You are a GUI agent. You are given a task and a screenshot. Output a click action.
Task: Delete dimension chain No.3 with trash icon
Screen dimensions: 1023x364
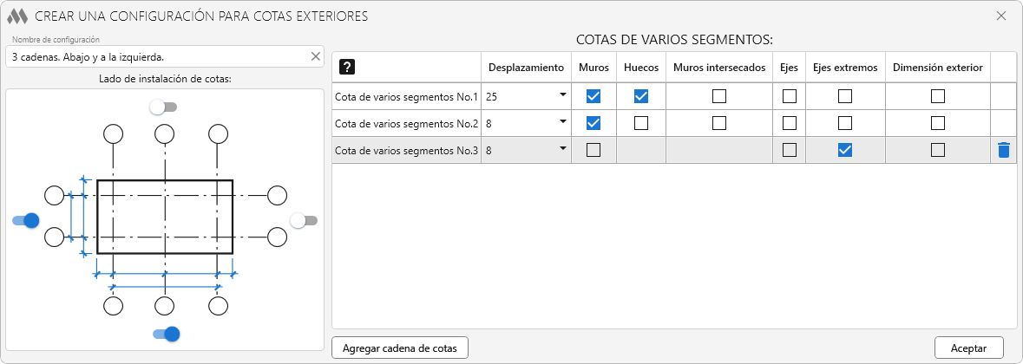tap(1004, 150)
